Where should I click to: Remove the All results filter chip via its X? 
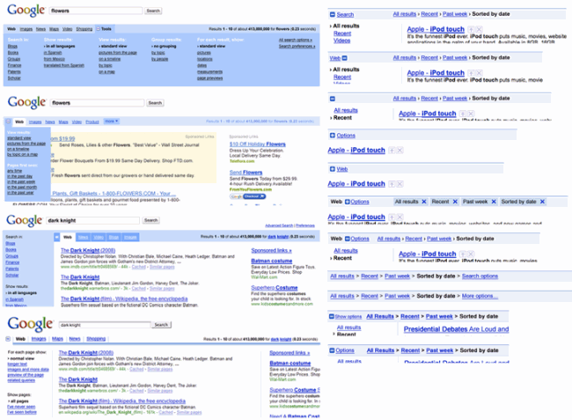[x=424, y=202]
